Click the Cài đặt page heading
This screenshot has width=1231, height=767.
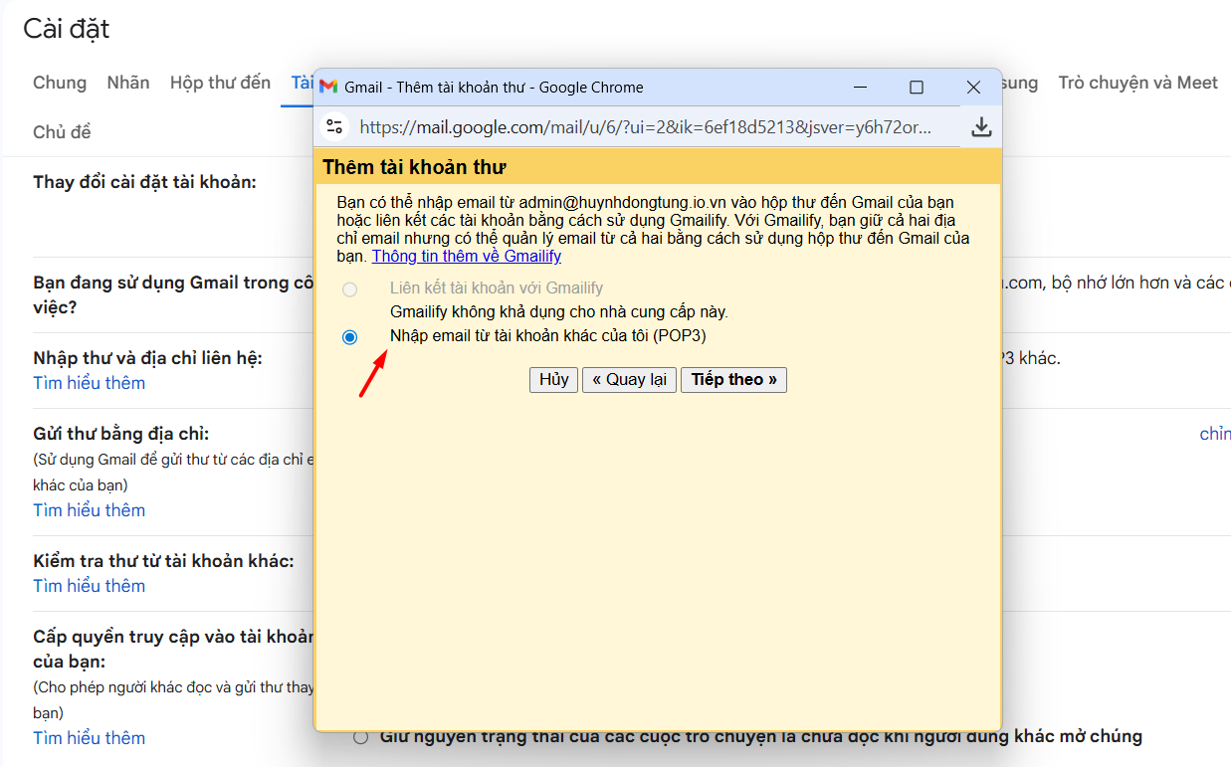(67, 29)
